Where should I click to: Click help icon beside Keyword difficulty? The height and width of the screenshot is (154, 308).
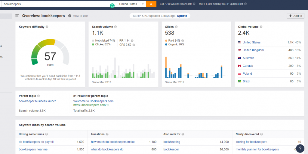(47, 27)
